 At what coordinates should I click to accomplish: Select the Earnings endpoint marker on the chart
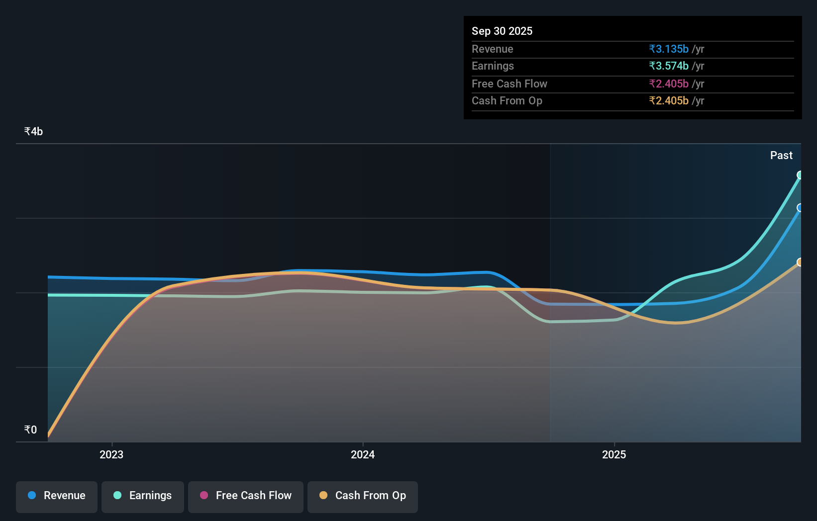click(800, 175)
